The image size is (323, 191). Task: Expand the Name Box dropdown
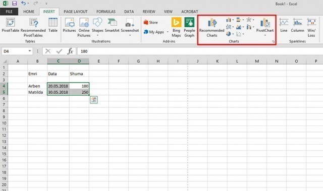click(x=30, y=51)
